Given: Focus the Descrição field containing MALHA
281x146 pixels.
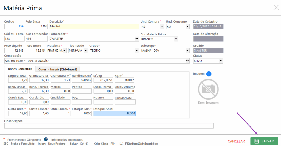Looking at the screenshot, I should coord(94,27).
